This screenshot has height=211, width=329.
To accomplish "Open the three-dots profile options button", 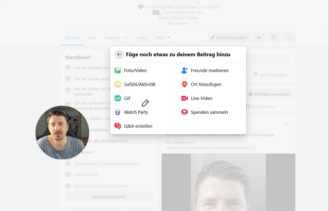I will point(289,38).
